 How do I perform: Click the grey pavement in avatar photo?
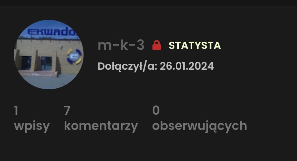(49, 82)
